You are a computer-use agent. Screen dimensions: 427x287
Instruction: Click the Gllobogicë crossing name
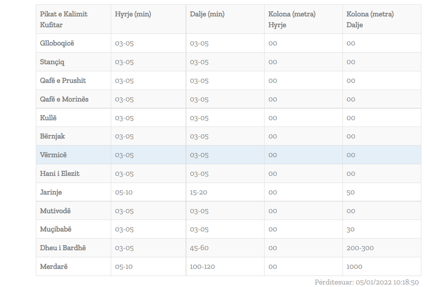[57, 43]
